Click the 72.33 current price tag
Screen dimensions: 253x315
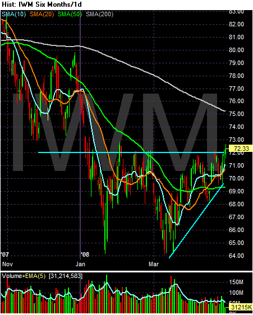coord(241,149)
